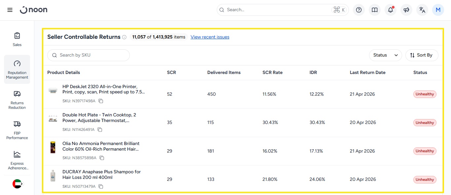The image size is (451, 195).
Task: Open Returns Reduction in the sidebar
Action: [17, 100]
